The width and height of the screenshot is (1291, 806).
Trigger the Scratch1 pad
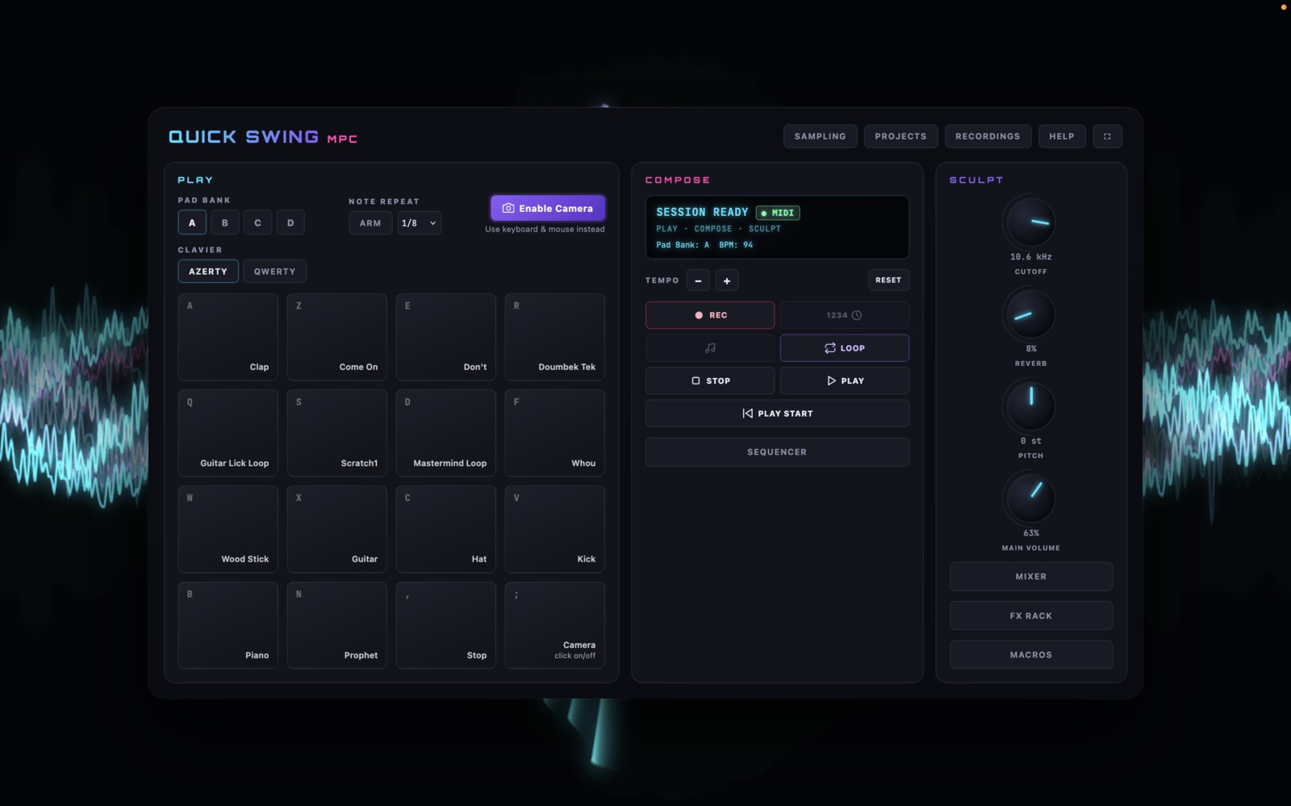pyautogui.click(x=337, y=433)
